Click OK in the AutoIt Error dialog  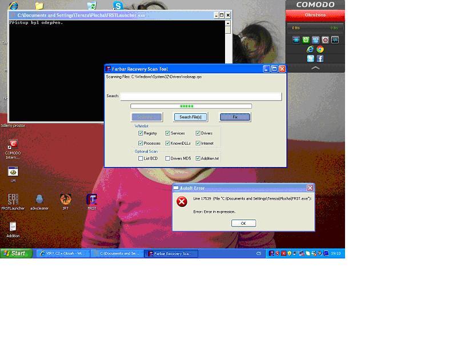[x=244, y=223]
